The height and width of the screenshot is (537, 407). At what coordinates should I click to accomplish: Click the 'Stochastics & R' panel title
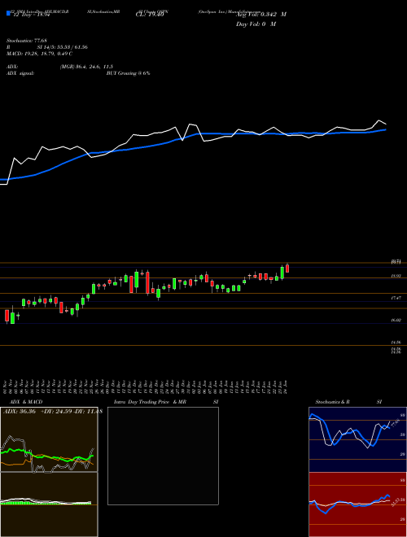pyautogui.click(x=333, y=402)
